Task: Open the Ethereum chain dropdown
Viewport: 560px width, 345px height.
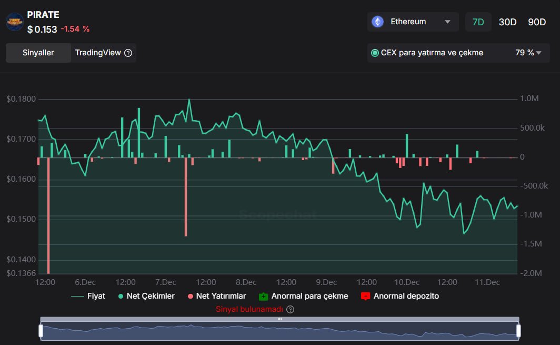Action: pyautogui.click(x=413, y=22)
